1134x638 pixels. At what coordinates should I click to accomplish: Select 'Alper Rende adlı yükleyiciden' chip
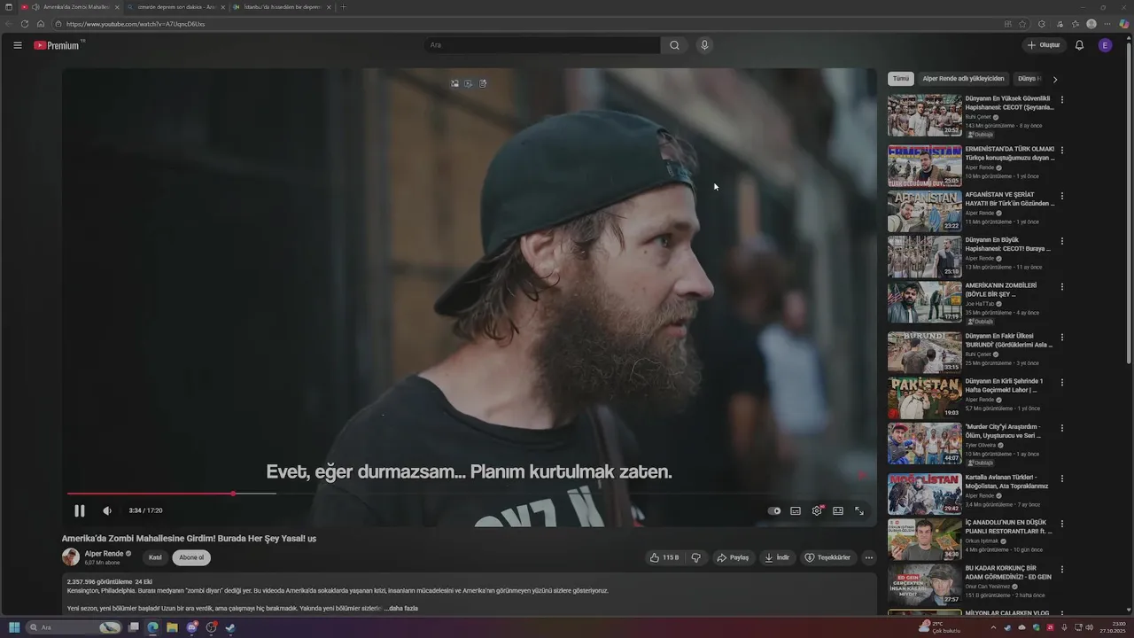963,79
